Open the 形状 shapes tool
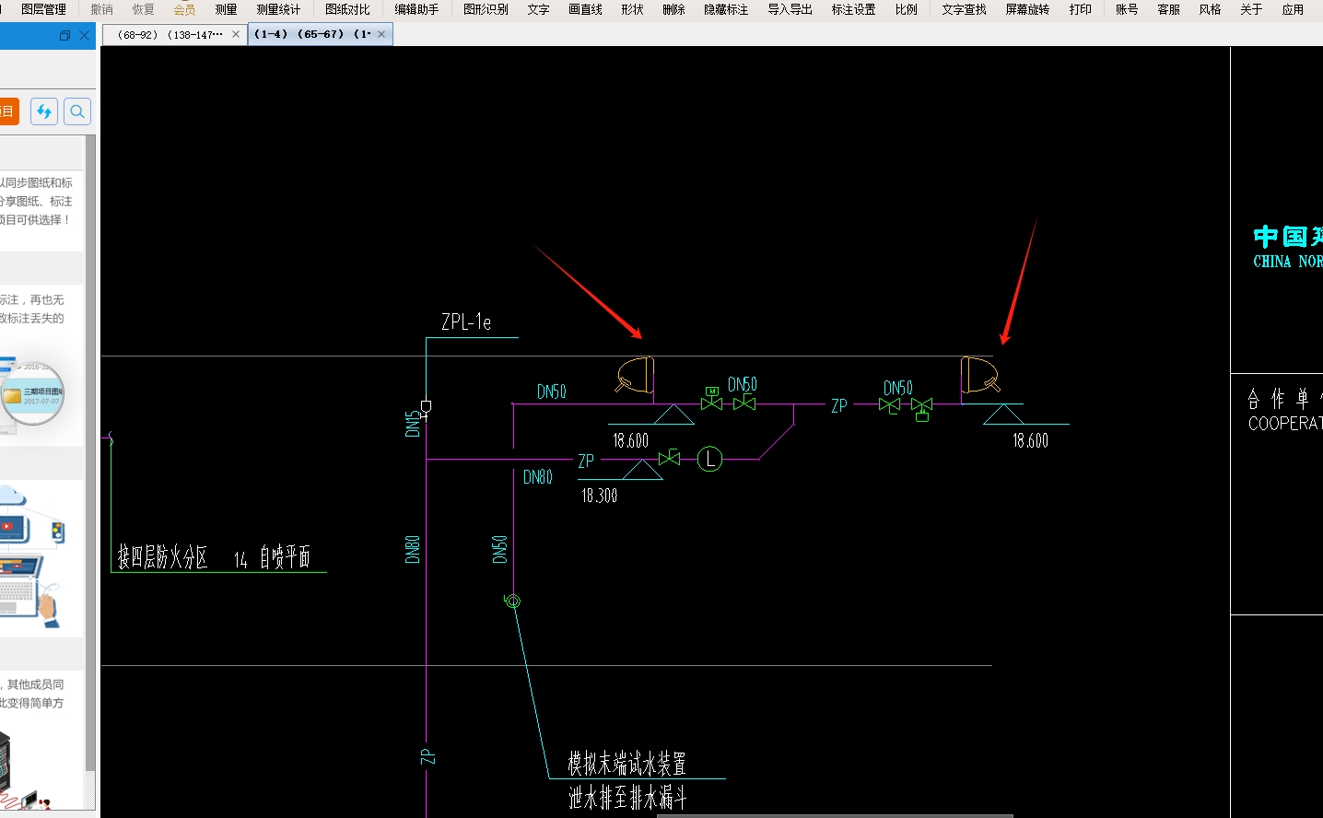The width and height of the screenshot is (1323, 818). 632,9
